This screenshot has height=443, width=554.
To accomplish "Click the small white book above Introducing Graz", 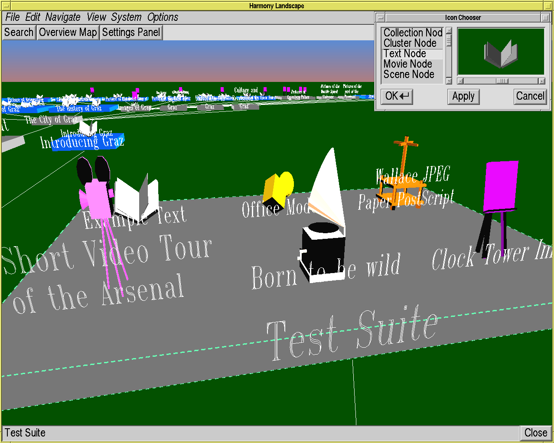I will pos(88,127).
